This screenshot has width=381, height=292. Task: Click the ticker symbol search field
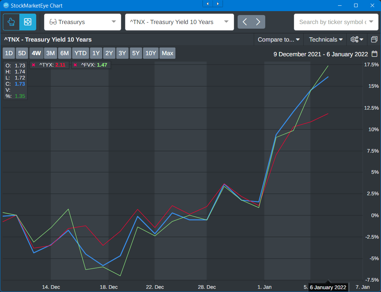332,22
